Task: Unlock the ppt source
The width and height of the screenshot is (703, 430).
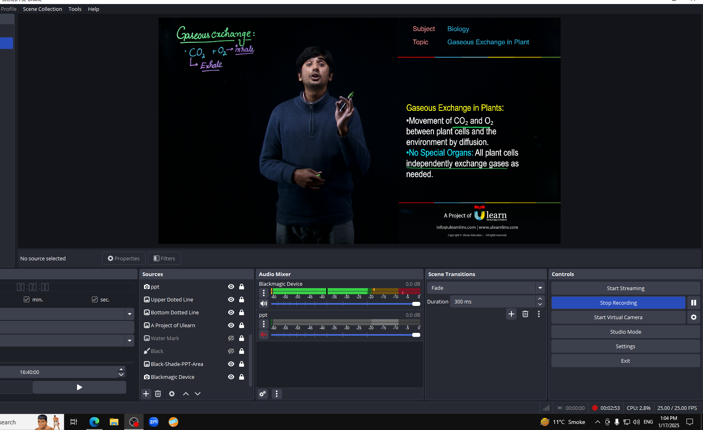Action: 242,287
